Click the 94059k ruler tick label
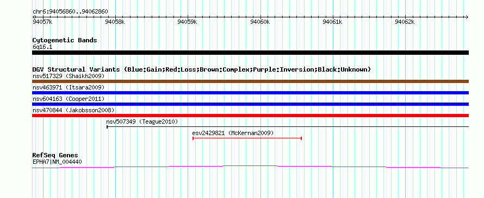The height and width of the screenshot is (198, 484). coord(188,22)
